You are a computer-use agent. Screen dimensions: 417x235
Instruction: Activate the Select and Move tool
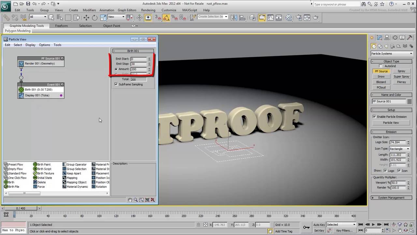86,18
